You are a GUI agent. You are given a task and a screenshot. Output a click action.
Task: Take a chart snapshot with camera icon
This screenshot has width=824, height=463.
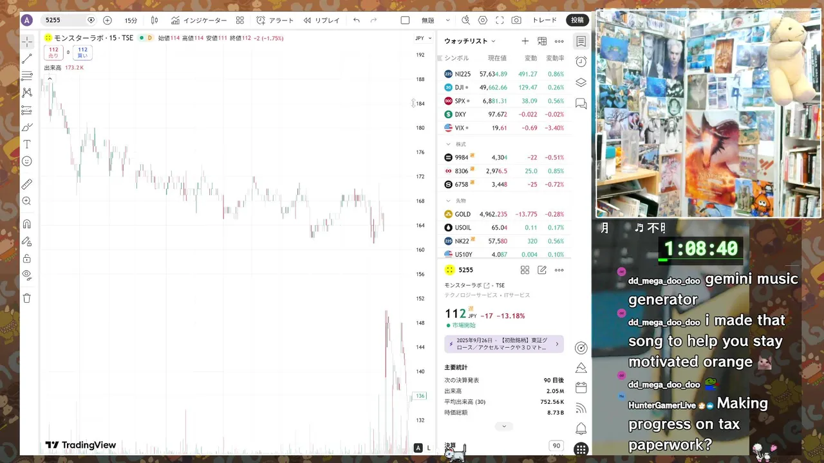click(516, 21)
